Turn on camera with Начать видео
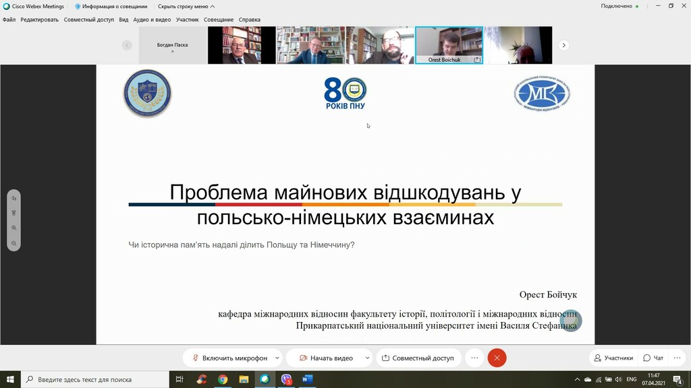 tap(326, 358)
